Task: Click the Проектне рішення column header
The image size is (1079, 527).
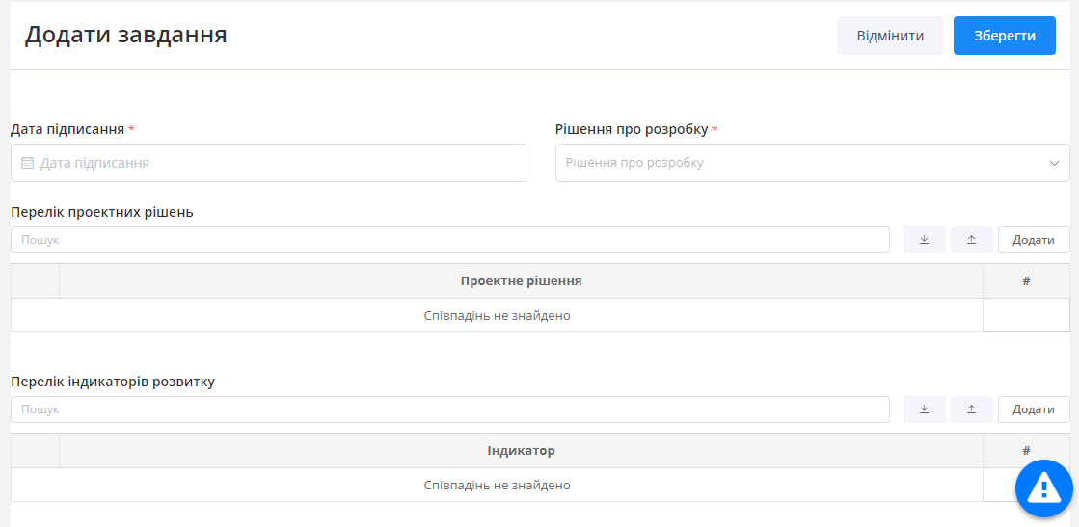Action: pyautogui.click(x=521, y=281)
